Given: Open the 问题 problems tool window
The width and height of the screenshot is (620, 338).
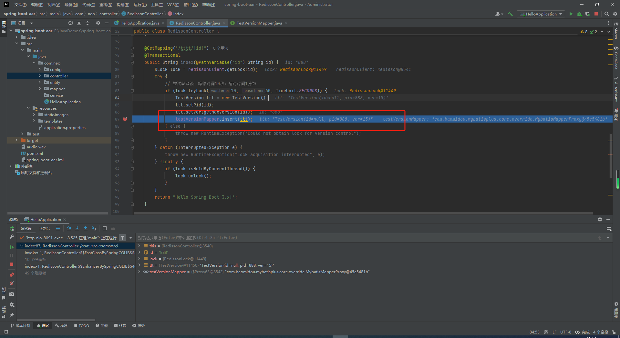Looking at the screenshot, I should click(x=102, y=326).
